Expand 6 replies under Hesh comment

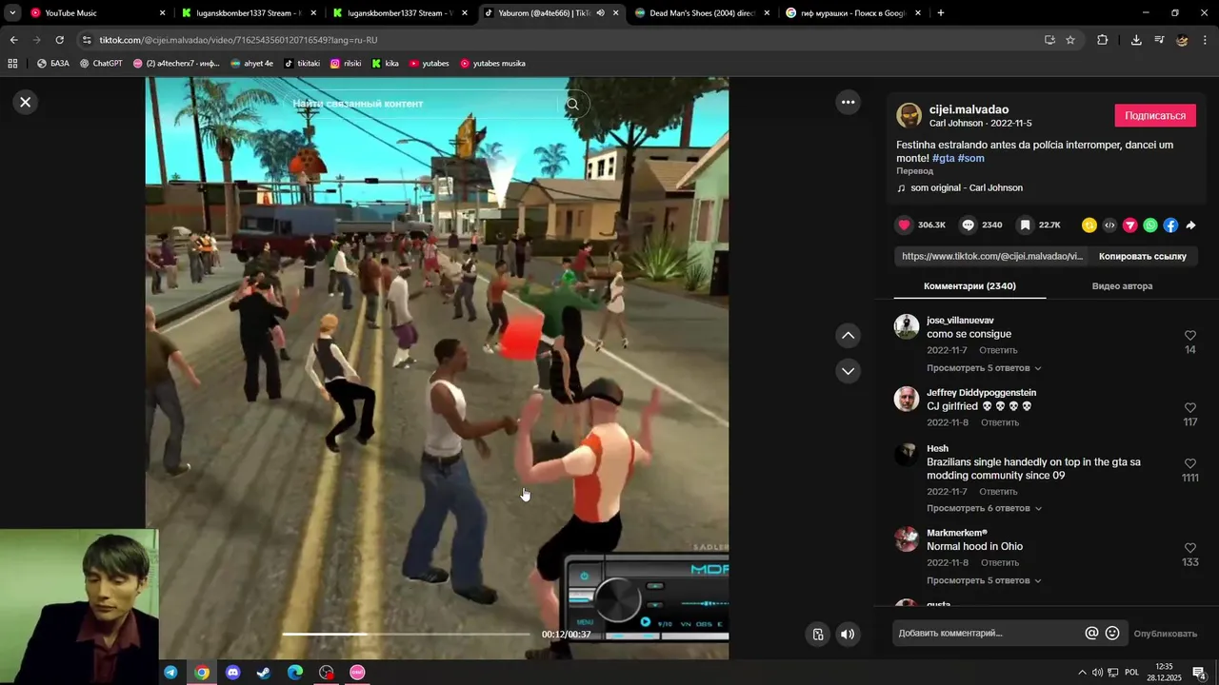984,509
